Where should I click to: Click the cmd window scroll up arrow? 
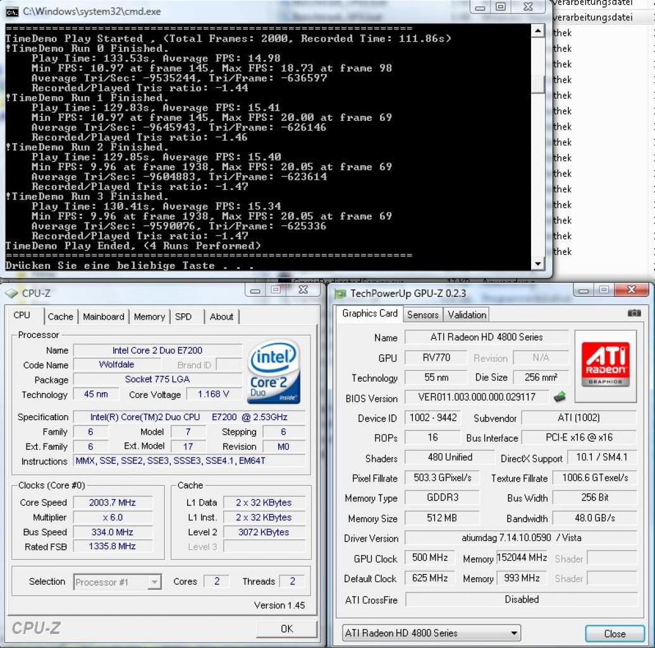(537, 32)
